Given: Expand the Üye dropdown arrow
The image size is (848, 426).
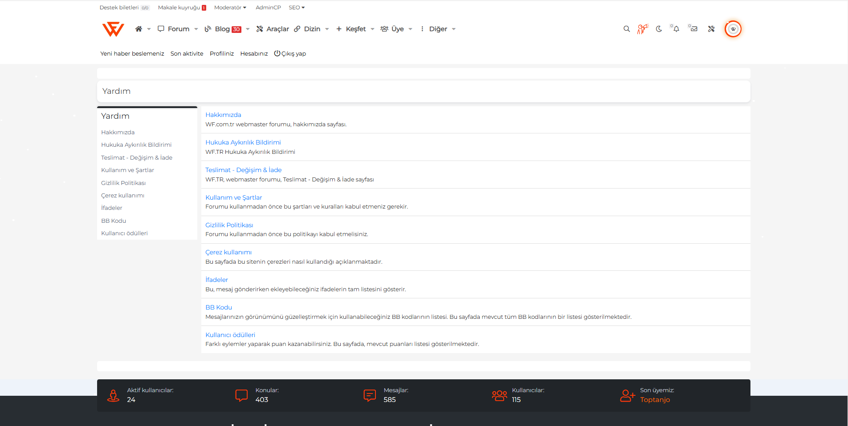Looking at the screenshot, I should (x=410, y=29).
